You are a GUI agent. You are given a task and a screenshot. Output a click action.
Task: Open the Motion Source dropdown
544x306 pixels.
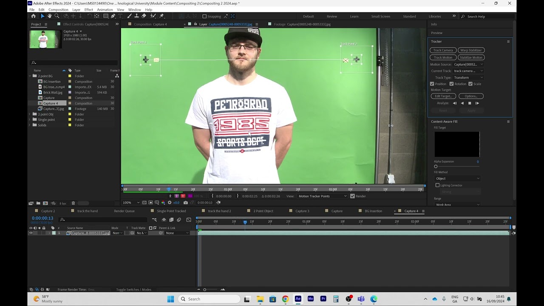(x=468, y=65)
